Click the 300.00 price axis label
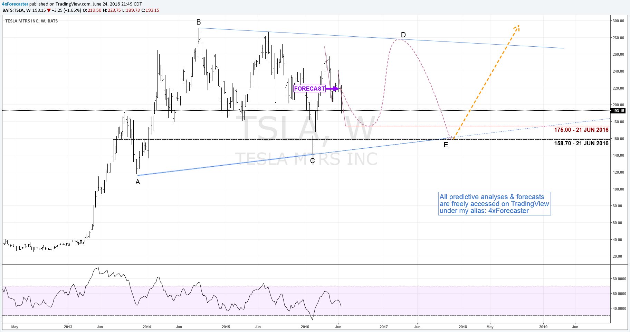Screen dimensions: 630x332 (x=618, y=21)
